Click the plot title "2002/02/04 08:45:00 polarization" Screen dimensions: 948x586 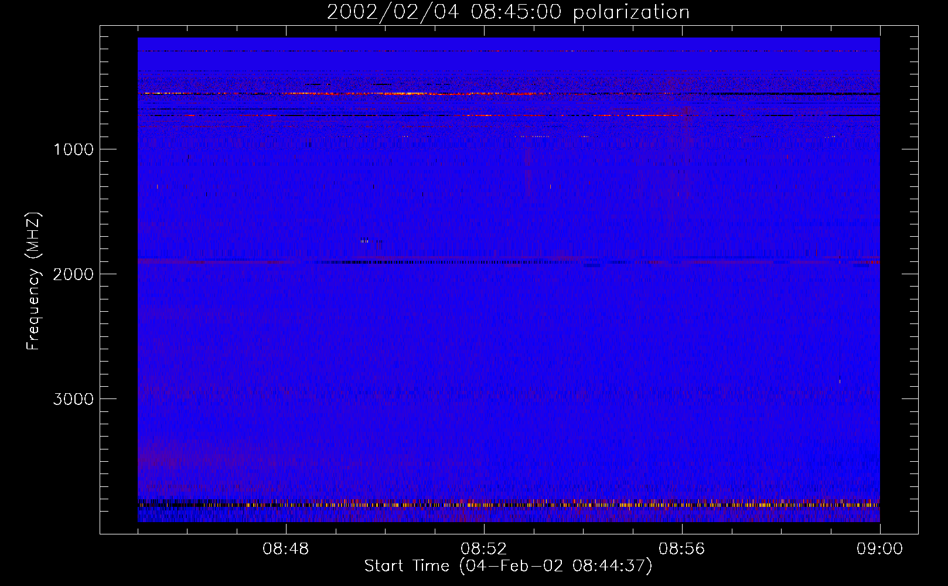pos(508,12)
